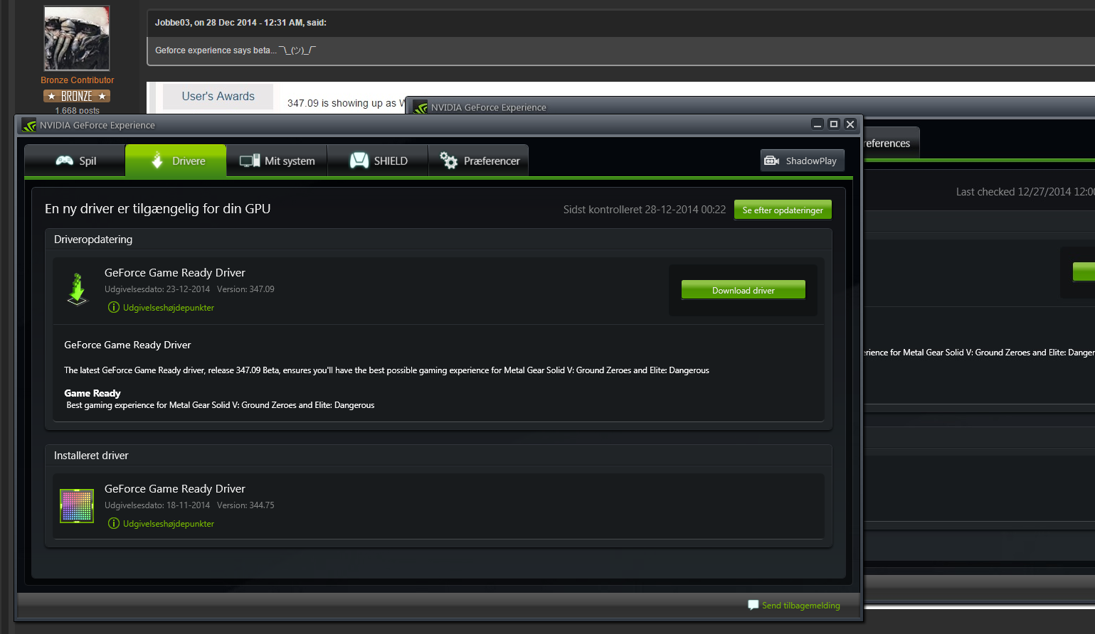Click the green button in the background window
1095x634 pixels.
pyautogui.click(x=1084, y=272)
